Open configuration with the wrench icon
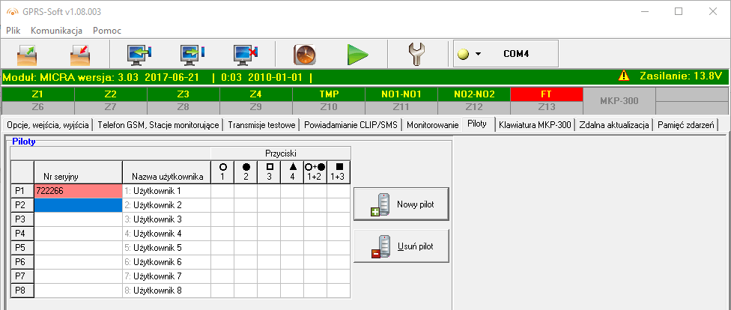The width and height of the screenshot is (731, 310). pyautogui.click(x=416, y=55)
